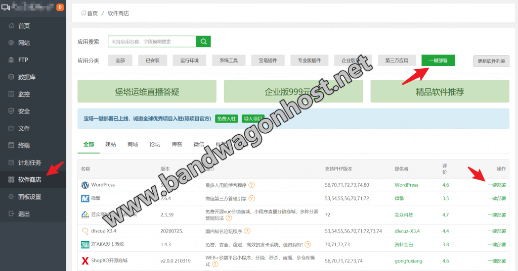Viewport: 518px width, 271px height.
Task: Click the 面板设置 sidebar gear icon
Action: pos(11,196)
